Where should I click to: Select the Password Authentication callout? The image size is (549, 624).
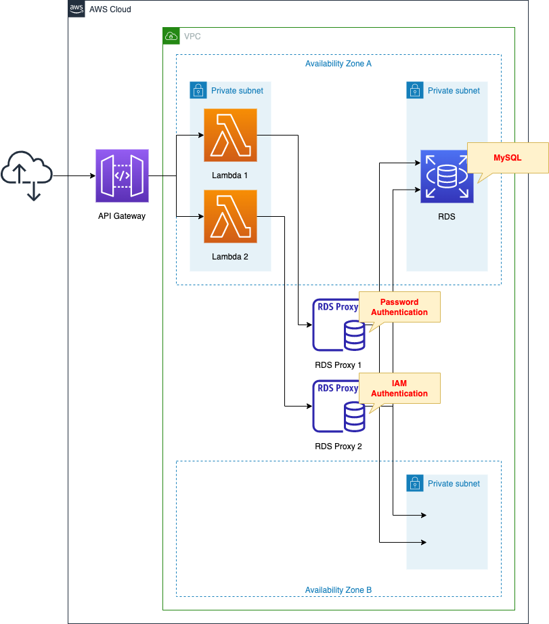pos(399,307)
